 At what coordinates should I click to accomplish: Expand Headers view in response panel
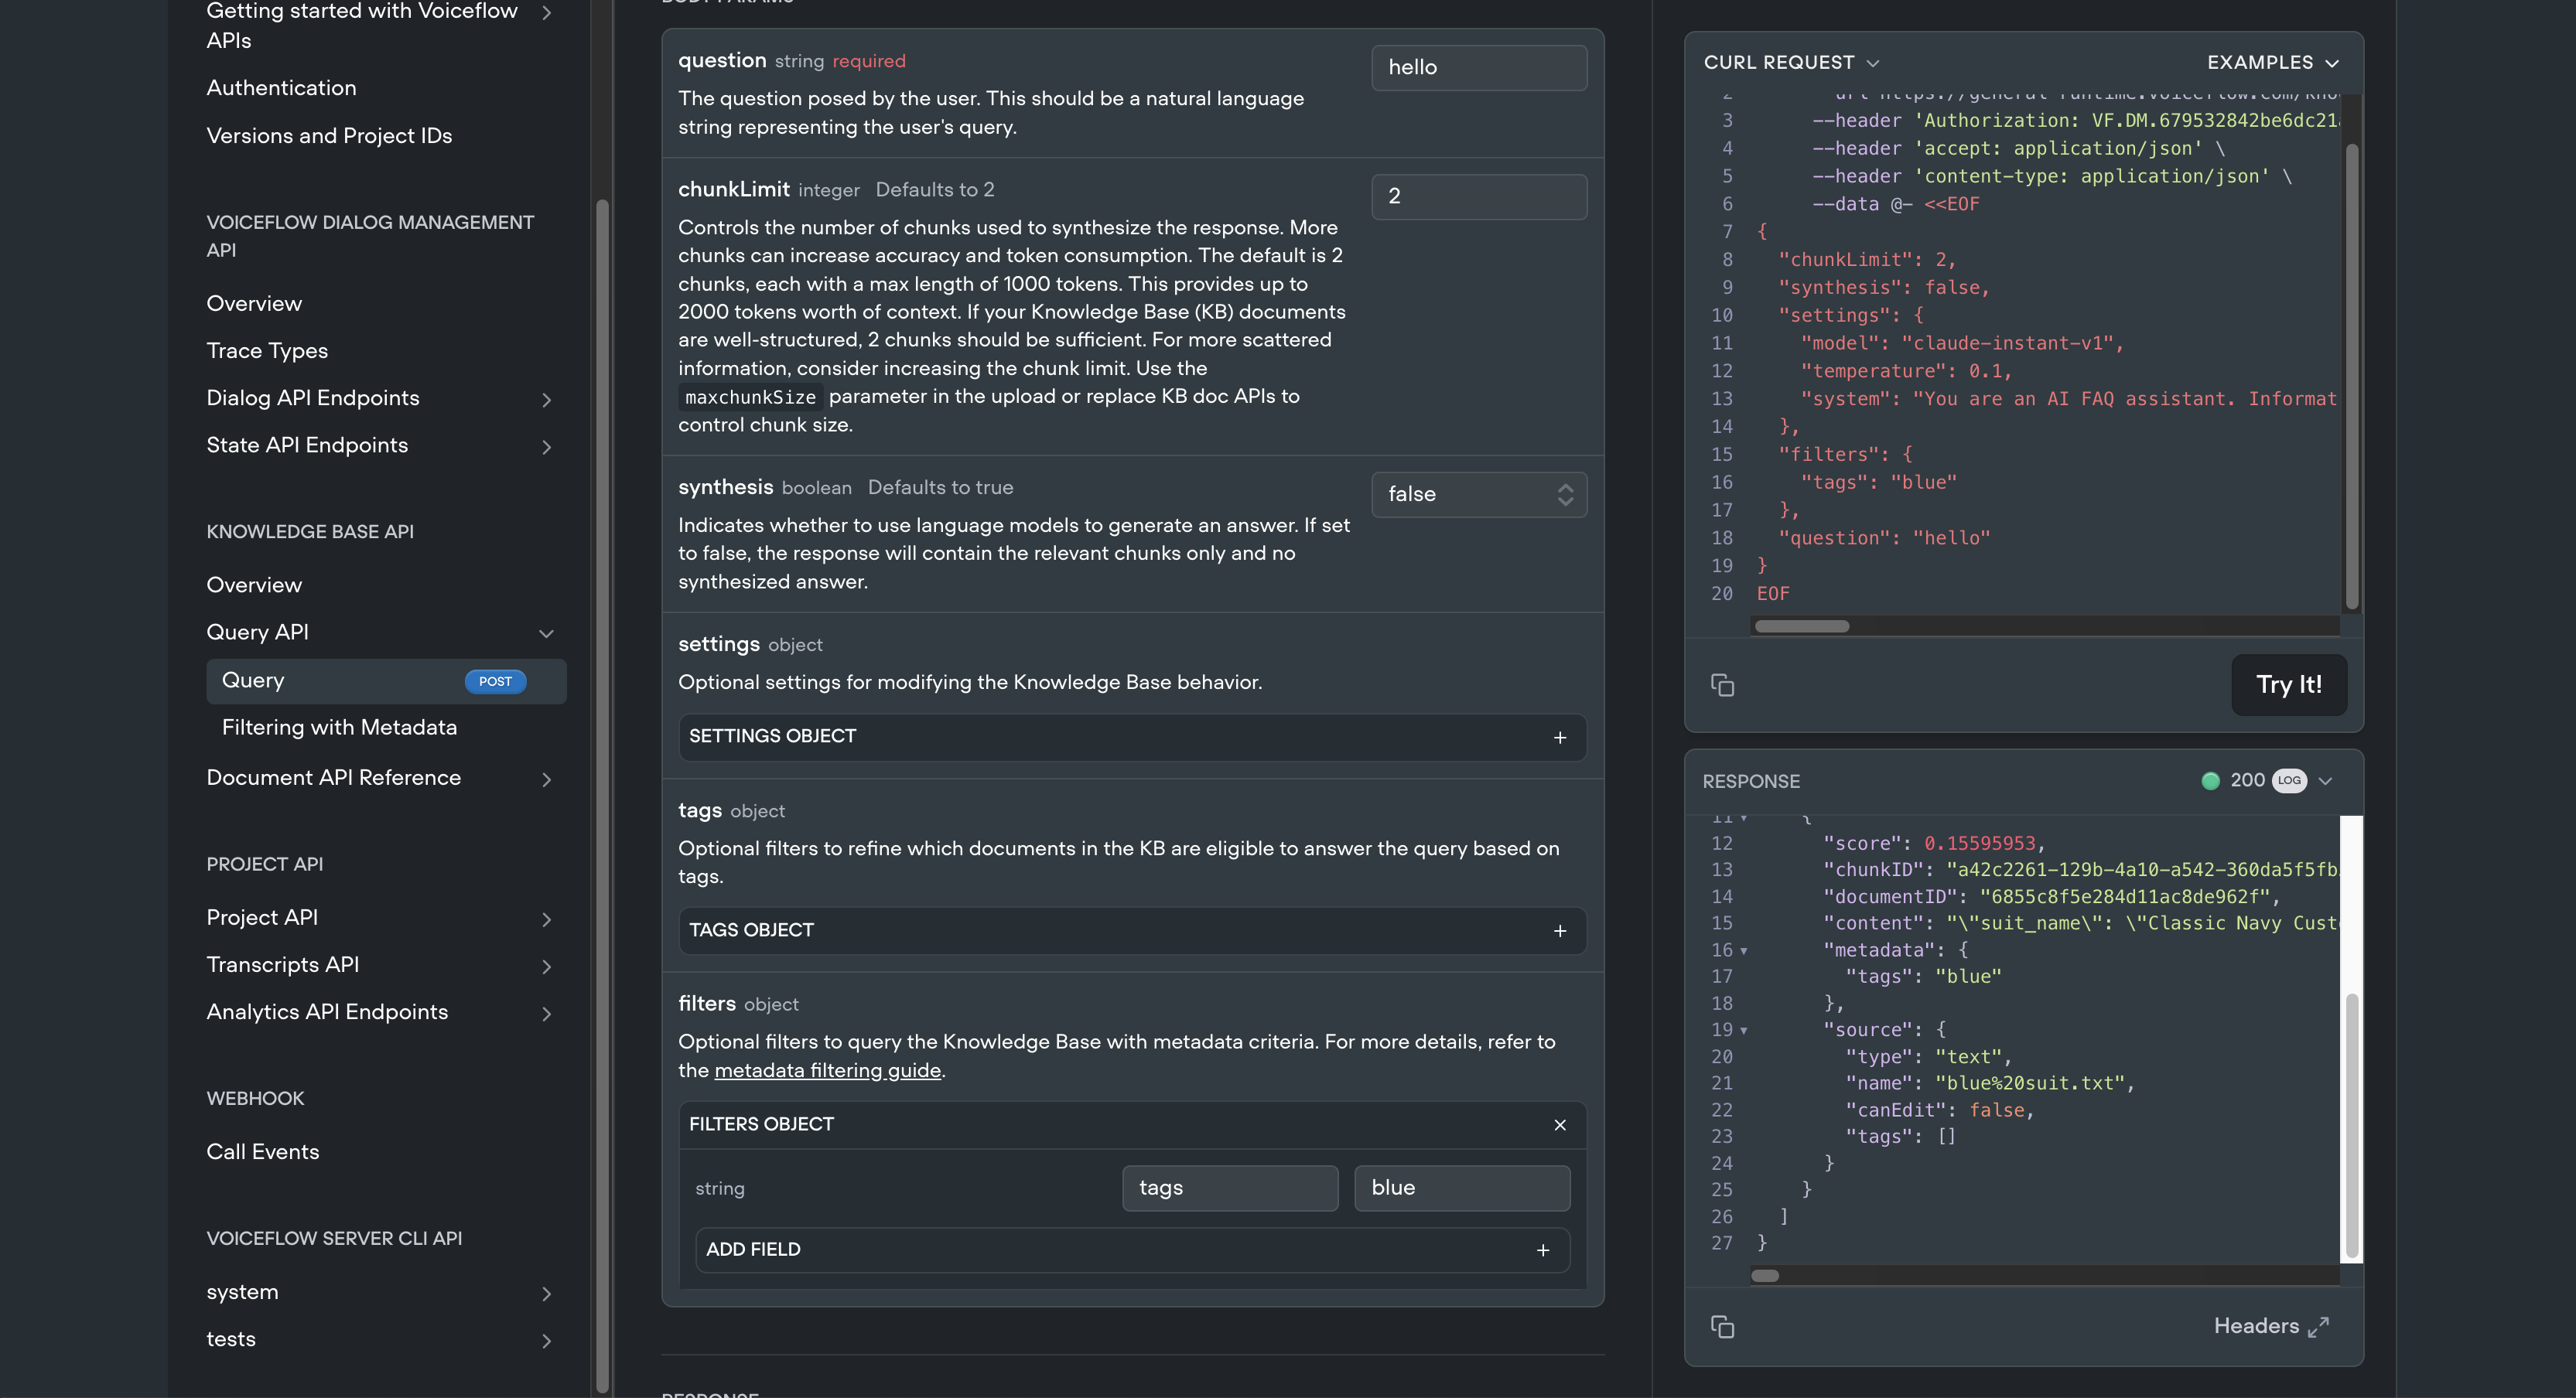2271,1326
